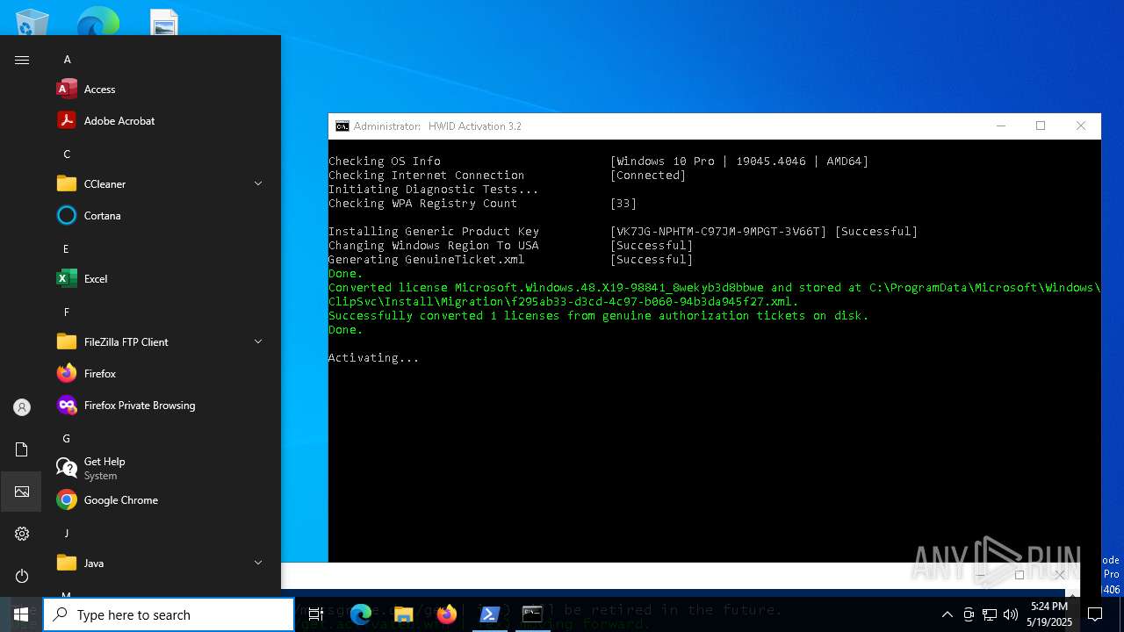Open the Action Center notifications icon
The width and height of the screenshot is (1124, 632).
coord(1095,614)
